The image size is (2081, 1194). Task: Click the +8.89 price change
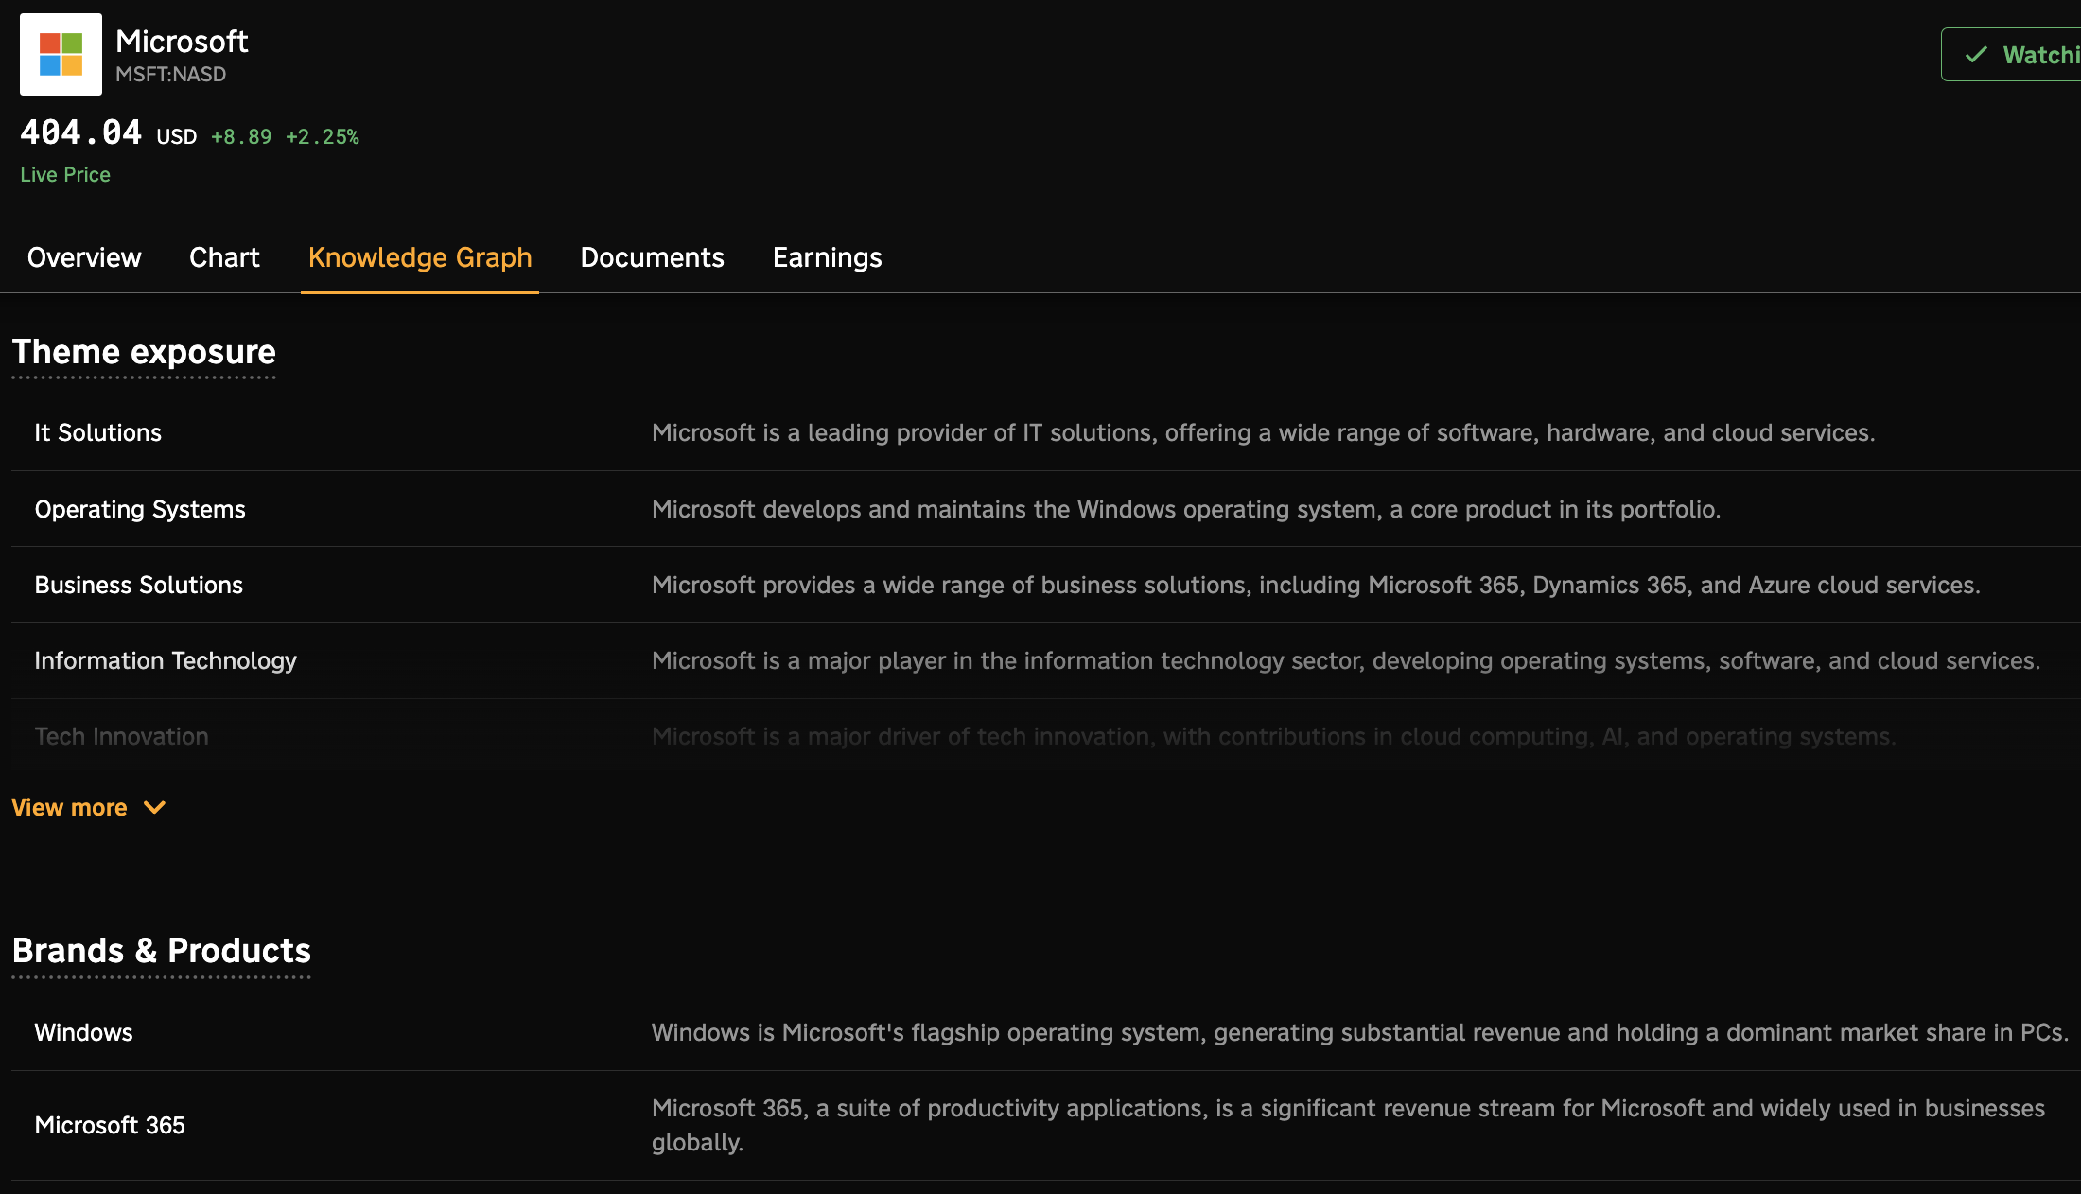pos(241,136)
